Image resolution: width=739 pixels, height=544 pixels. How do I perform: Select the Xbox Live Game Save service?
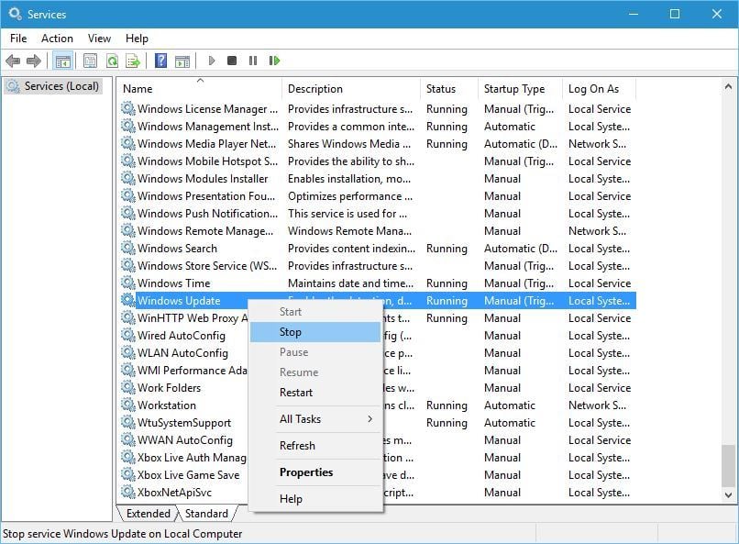coord(189,474)
